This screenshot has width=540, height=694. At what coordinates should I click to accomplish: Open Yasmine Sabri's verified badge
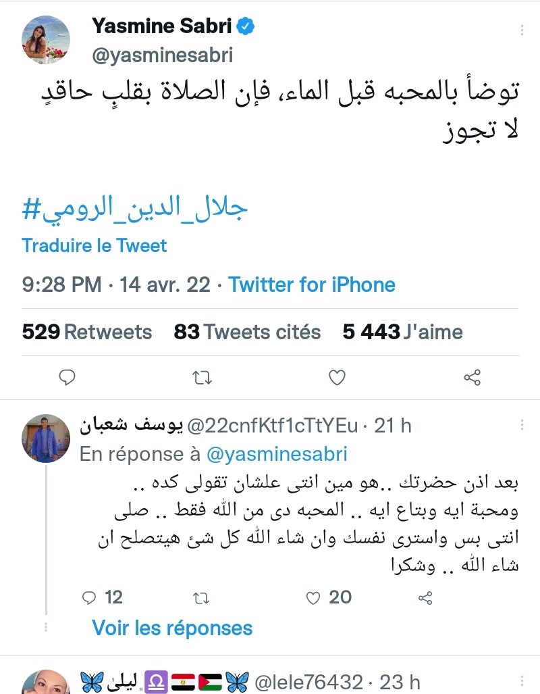click(x=245, y=27)
